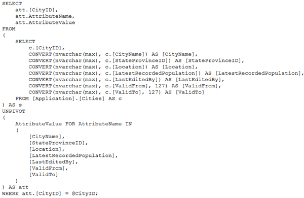The image size is (304, 198).
Task: Click the AS [ValidTo] alias text
Action: click(x=184, y=92)
